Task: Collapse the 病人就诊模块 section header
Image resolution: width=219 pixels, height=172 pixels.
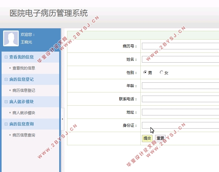Action: point(30,102)
